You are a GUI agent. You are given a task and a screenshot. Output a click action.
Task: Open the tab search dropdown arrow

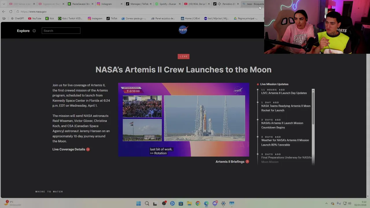pos(3,4)
